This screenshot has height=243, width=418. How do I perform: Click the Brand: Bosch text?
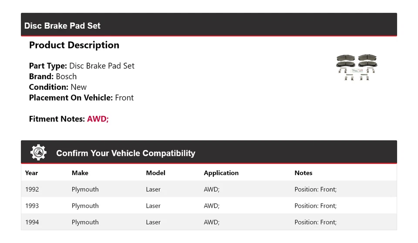53,77
